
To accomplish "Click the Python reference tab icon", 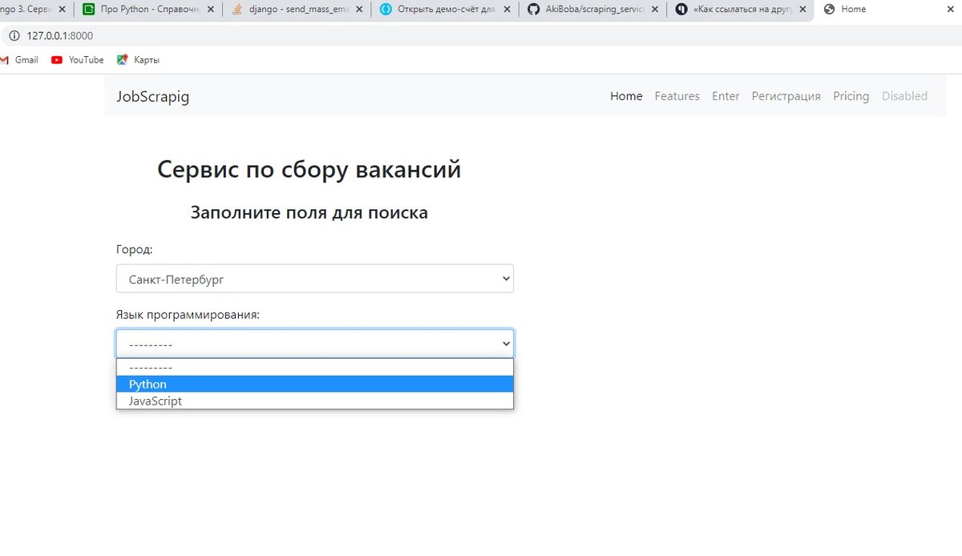I will pyautogui.click(x=88, y=9).
